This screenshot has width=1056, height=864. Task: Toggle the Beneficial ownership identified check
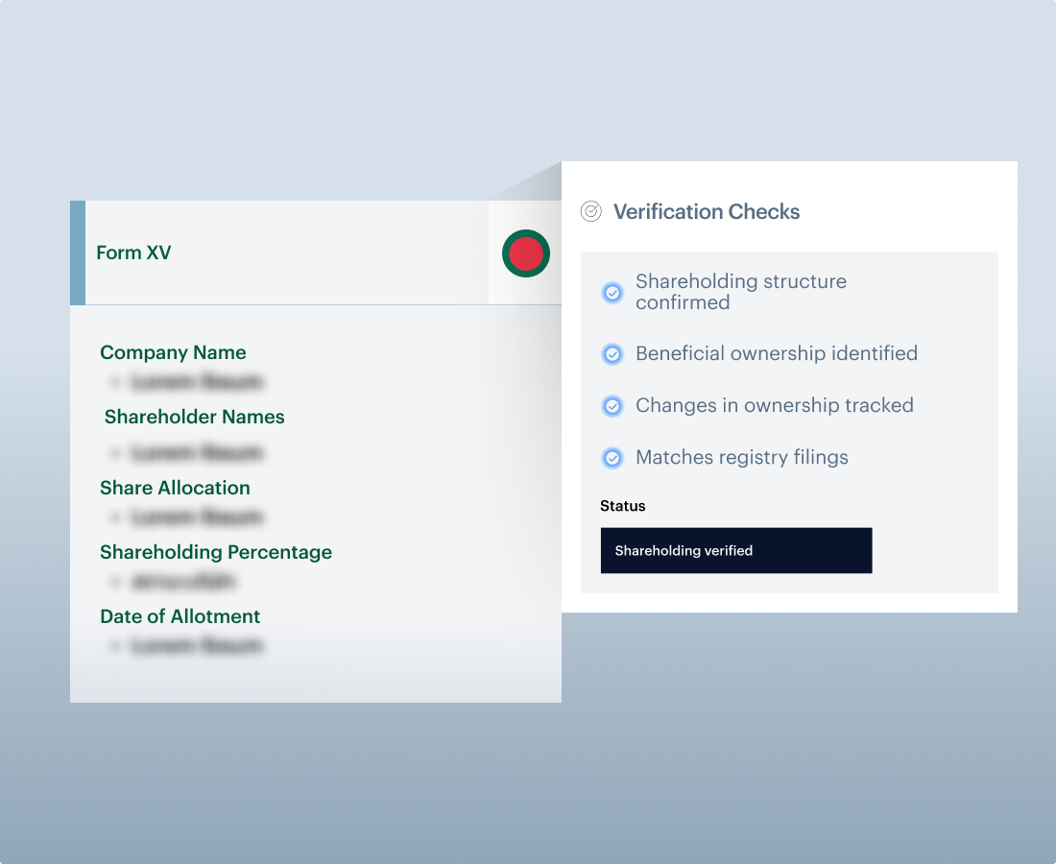(612, 354)
